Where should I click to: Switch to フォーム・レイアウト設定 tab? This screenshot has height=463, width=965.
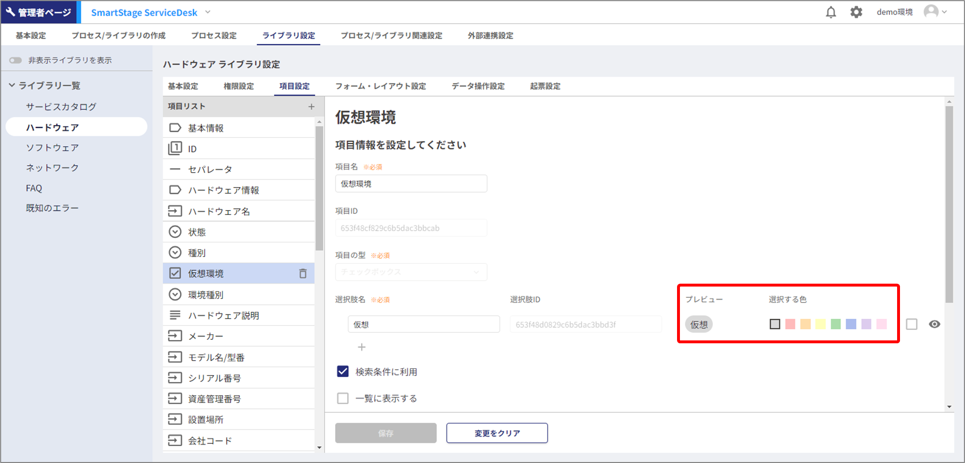(380, 86)
